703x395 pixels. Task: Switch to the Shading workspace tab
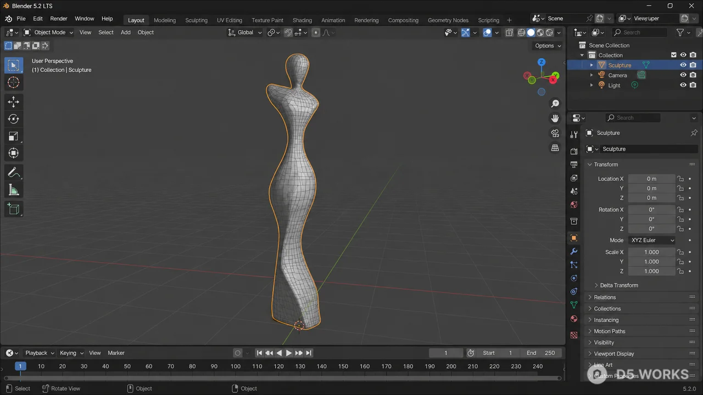(302, 20)
